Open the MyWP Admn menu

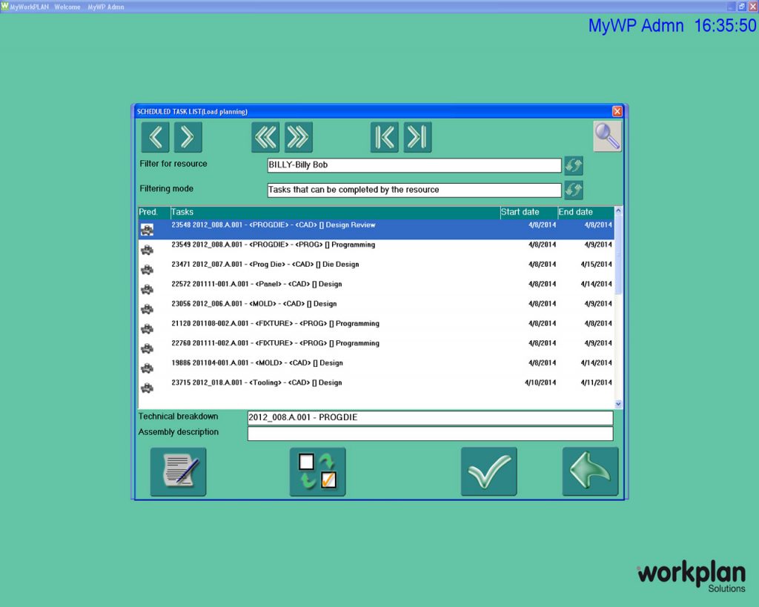pos(105,7)
